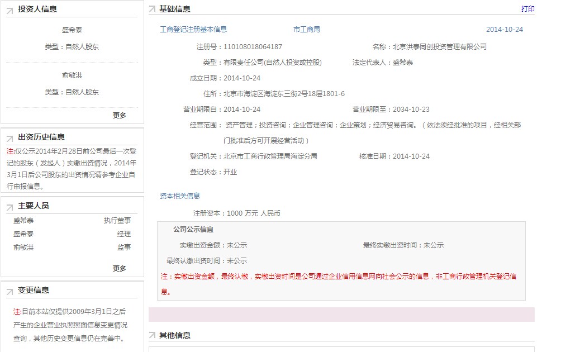
Task: Click the pink divider bar above 其他信息
Action: pyautogui.click(x=341, y=315)
